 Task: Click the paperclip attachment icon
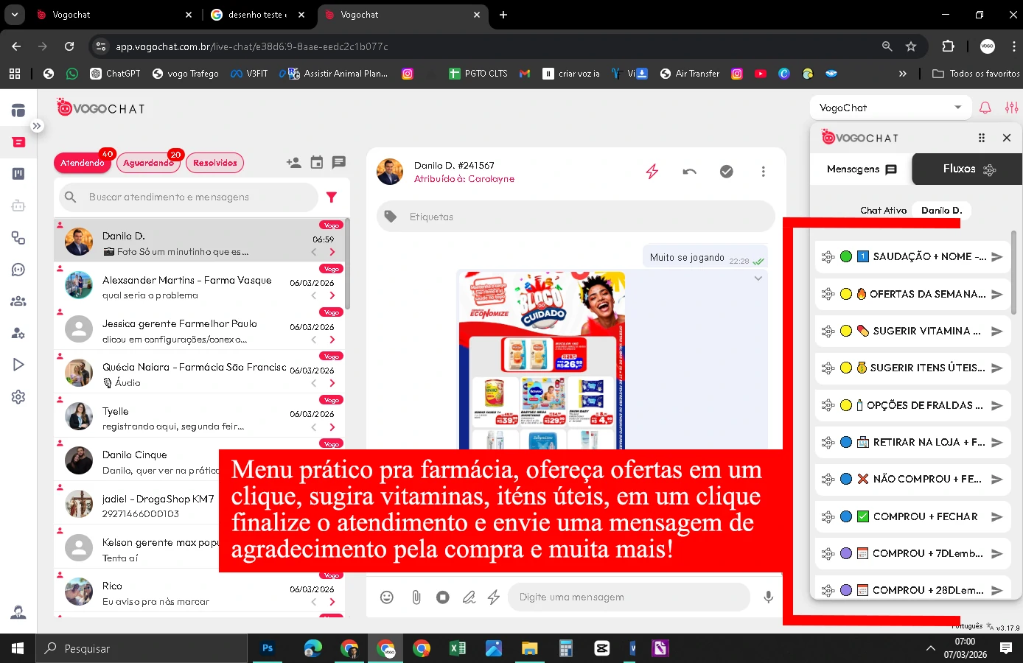click(x=416, y=597)
